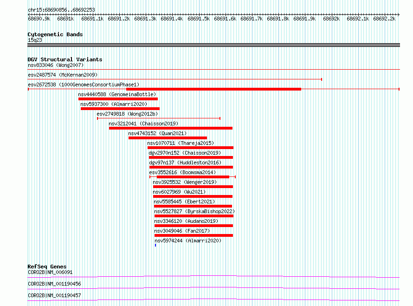
Task: Click the 68690.9k ruler tick label
Action: coord(39,19)
